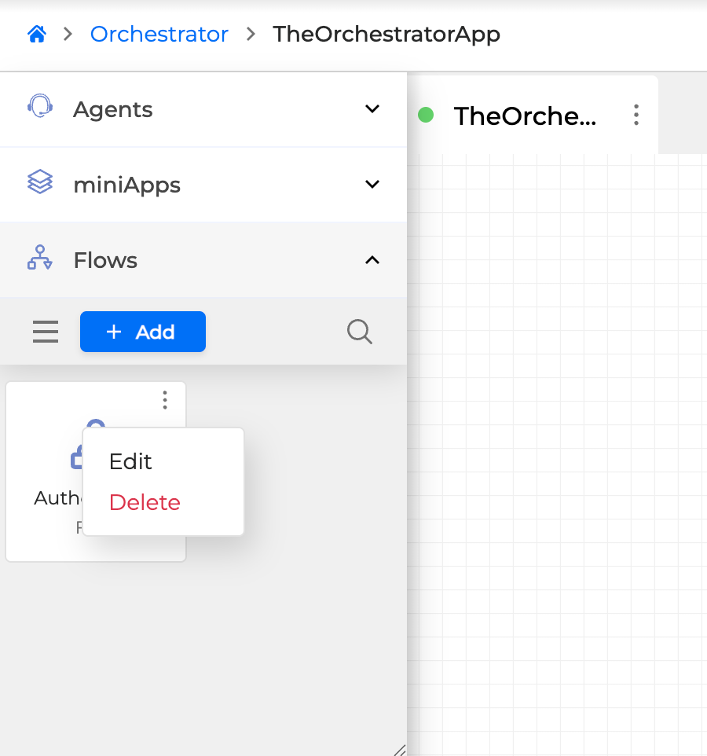Open the kebab menu on the TheOrche node

(x=636, y=115)
